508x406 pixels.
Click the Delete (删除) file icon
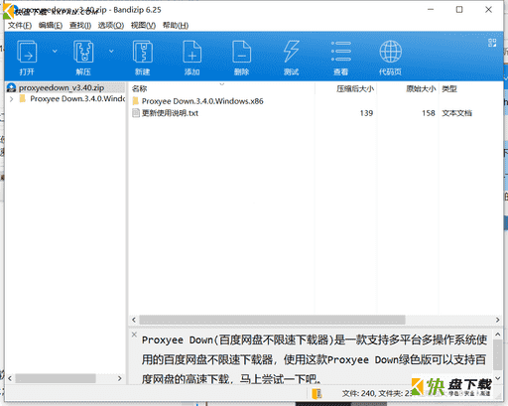coord(241,52)
